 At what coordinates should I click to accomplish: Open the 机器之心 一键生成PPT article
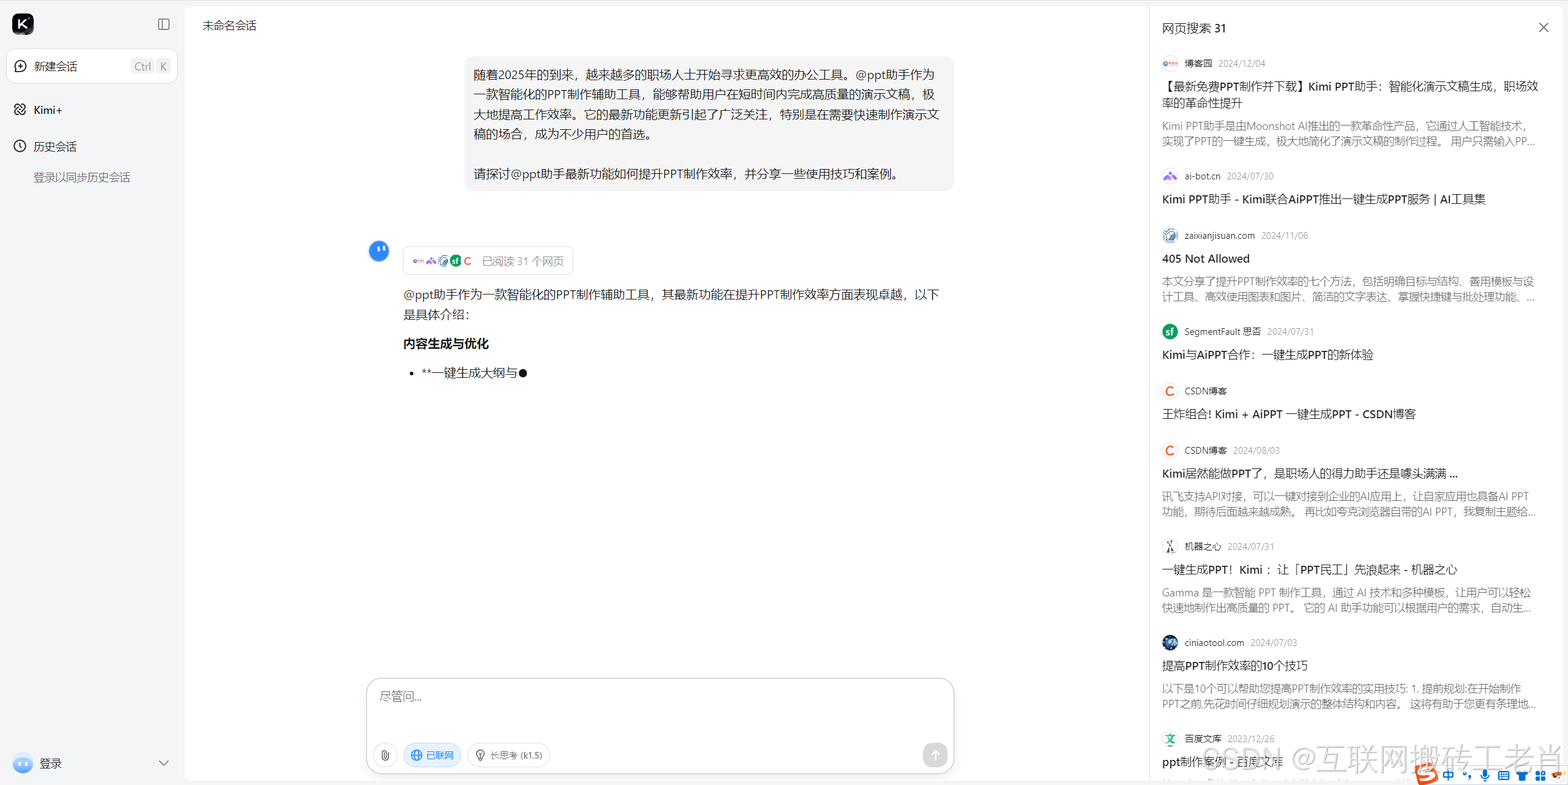pyautogui.click(x=1309, y=569)
